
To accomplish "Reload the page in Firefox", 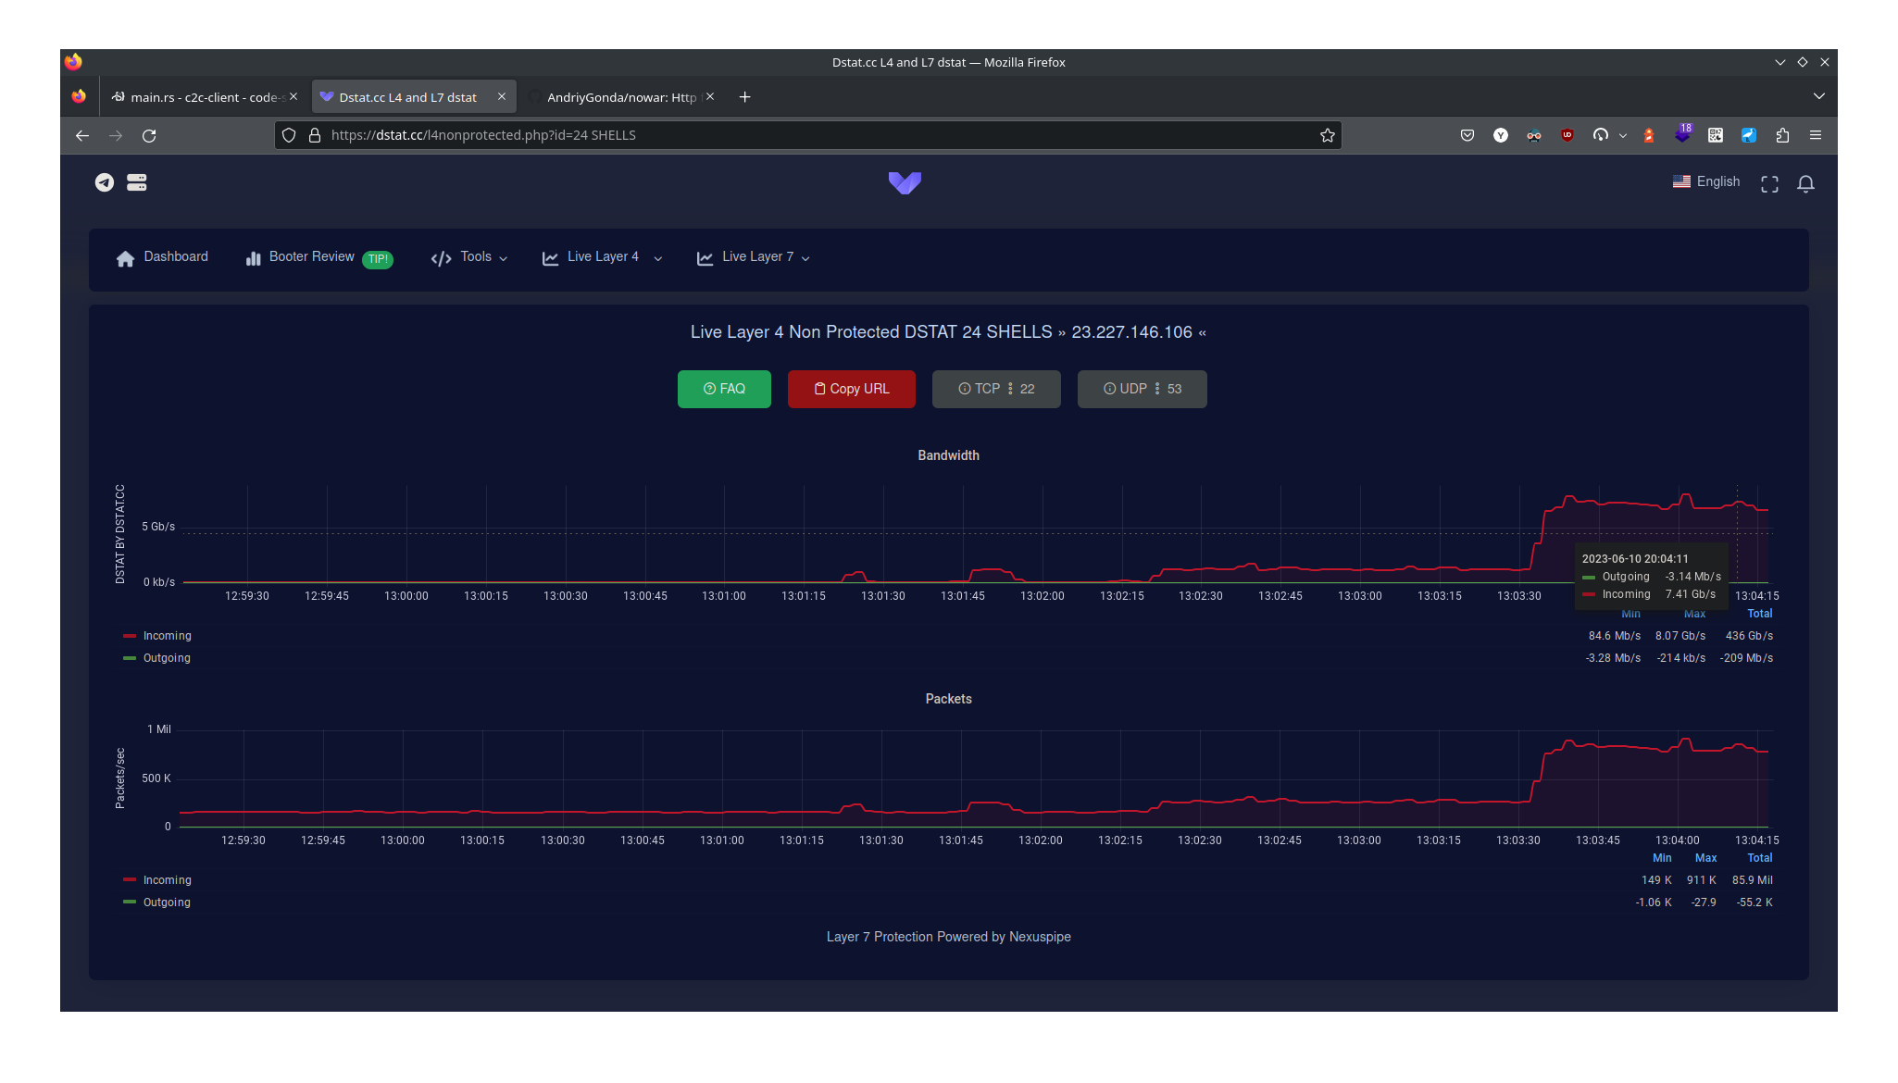I will pyautogui.click(x=149, y=135).
